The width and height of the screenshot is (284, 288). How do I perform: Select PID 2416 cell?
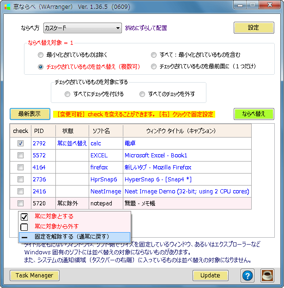point(43,192)
